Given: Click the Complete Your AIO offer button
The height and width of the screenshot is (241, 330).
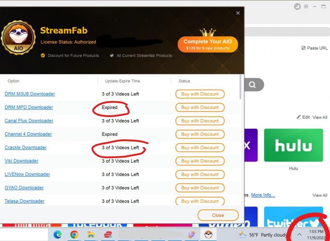Looking at the screenshot, I should coord(208,45).
